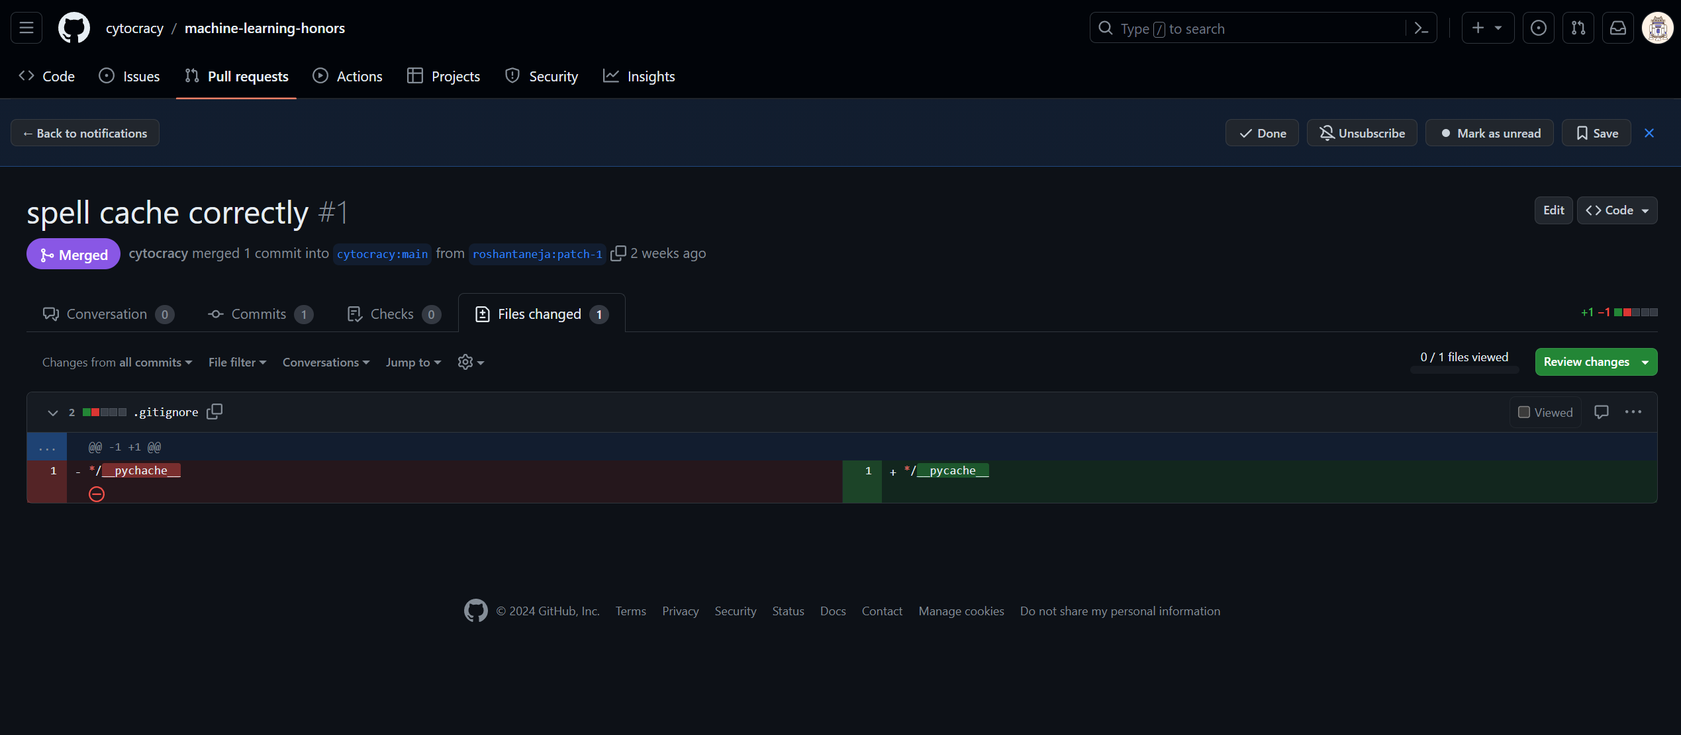Copy the head branch name icon

pos(618,253)
